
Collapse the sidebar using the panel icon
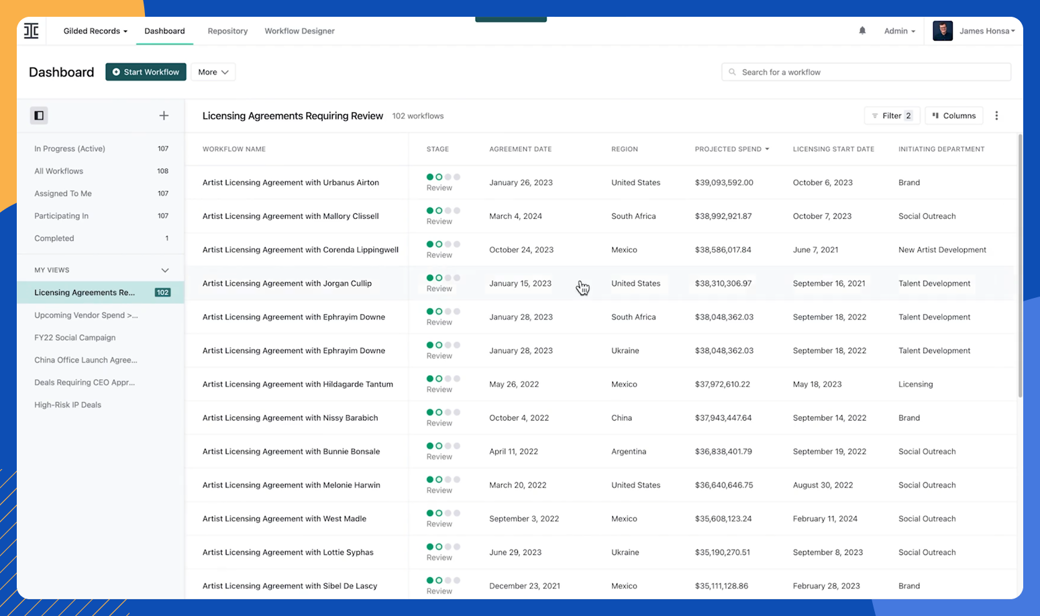[38, 115]
